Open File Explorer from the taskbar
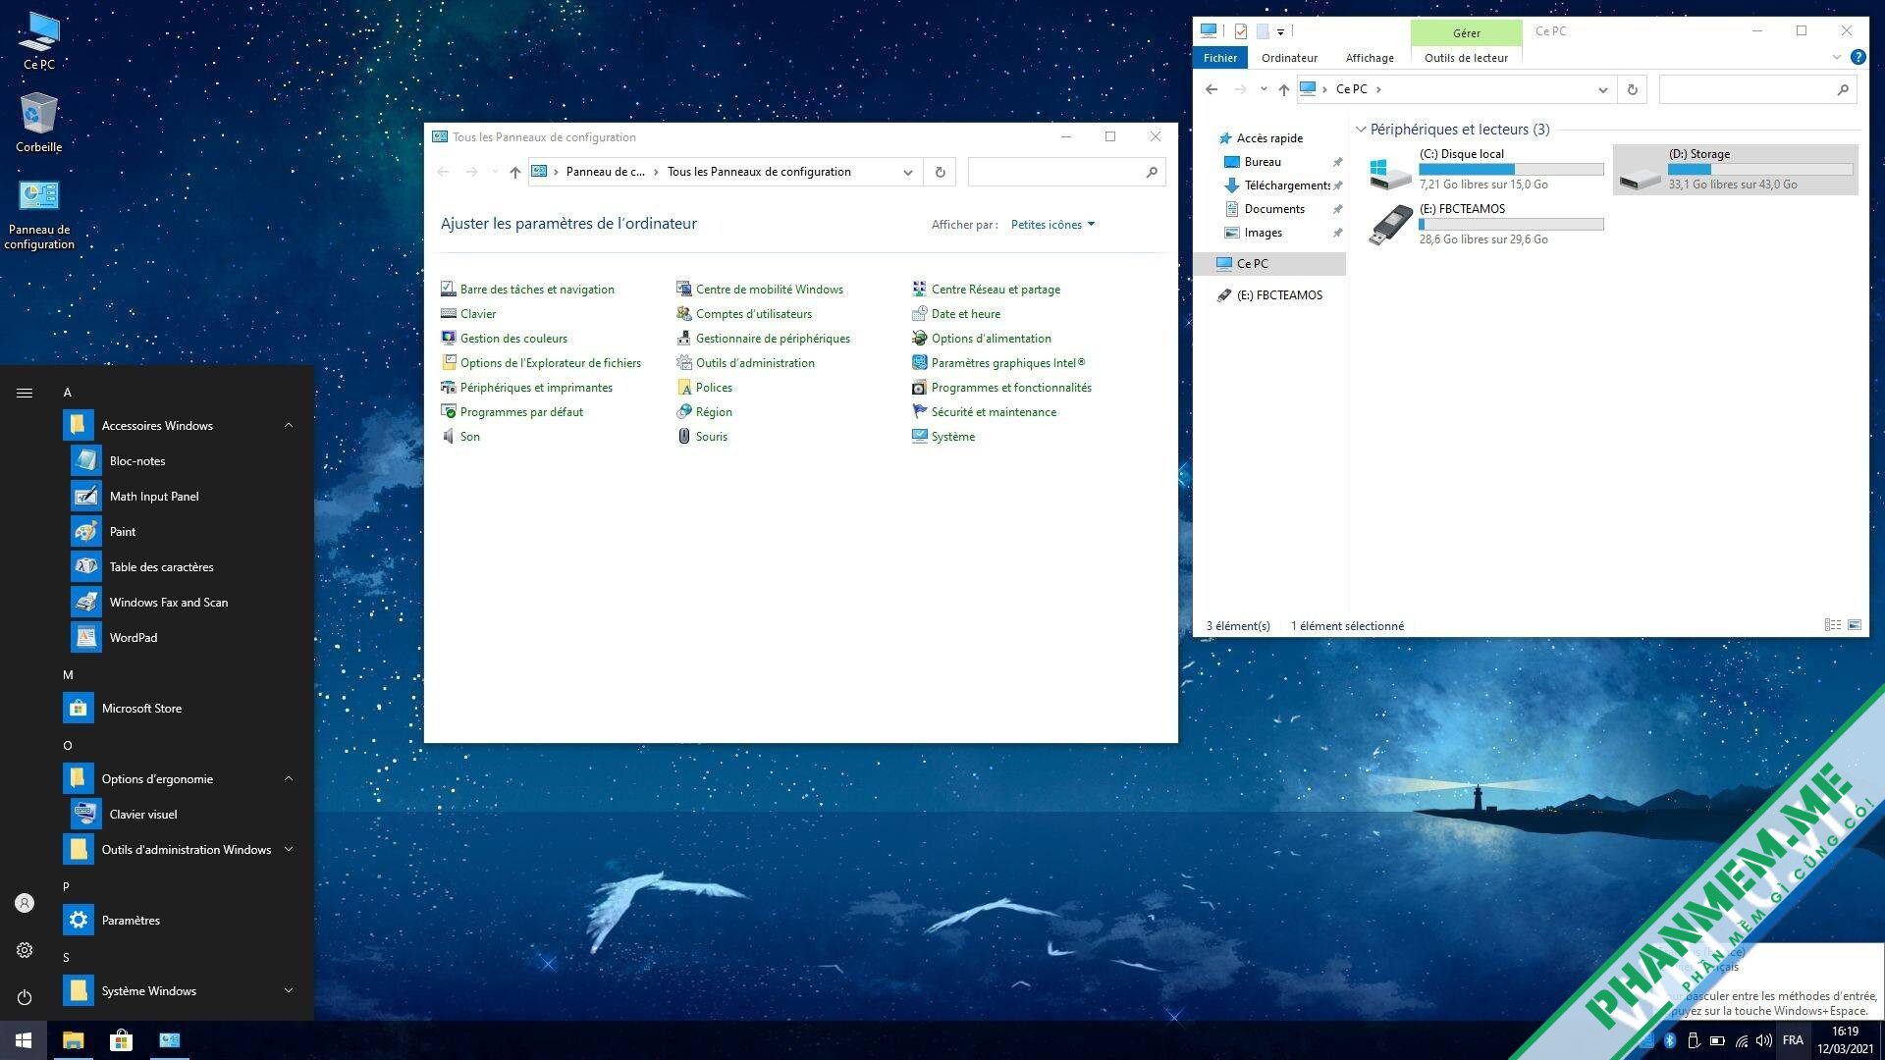 pyautogui.click(x=73, y=1040)
